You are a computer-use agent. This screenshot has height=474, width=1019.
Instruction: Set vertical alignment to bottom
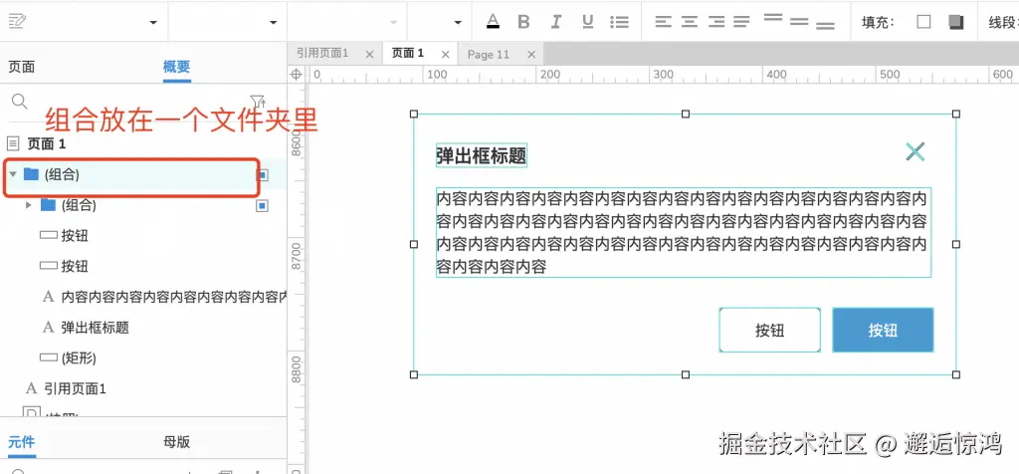[825, 25]
